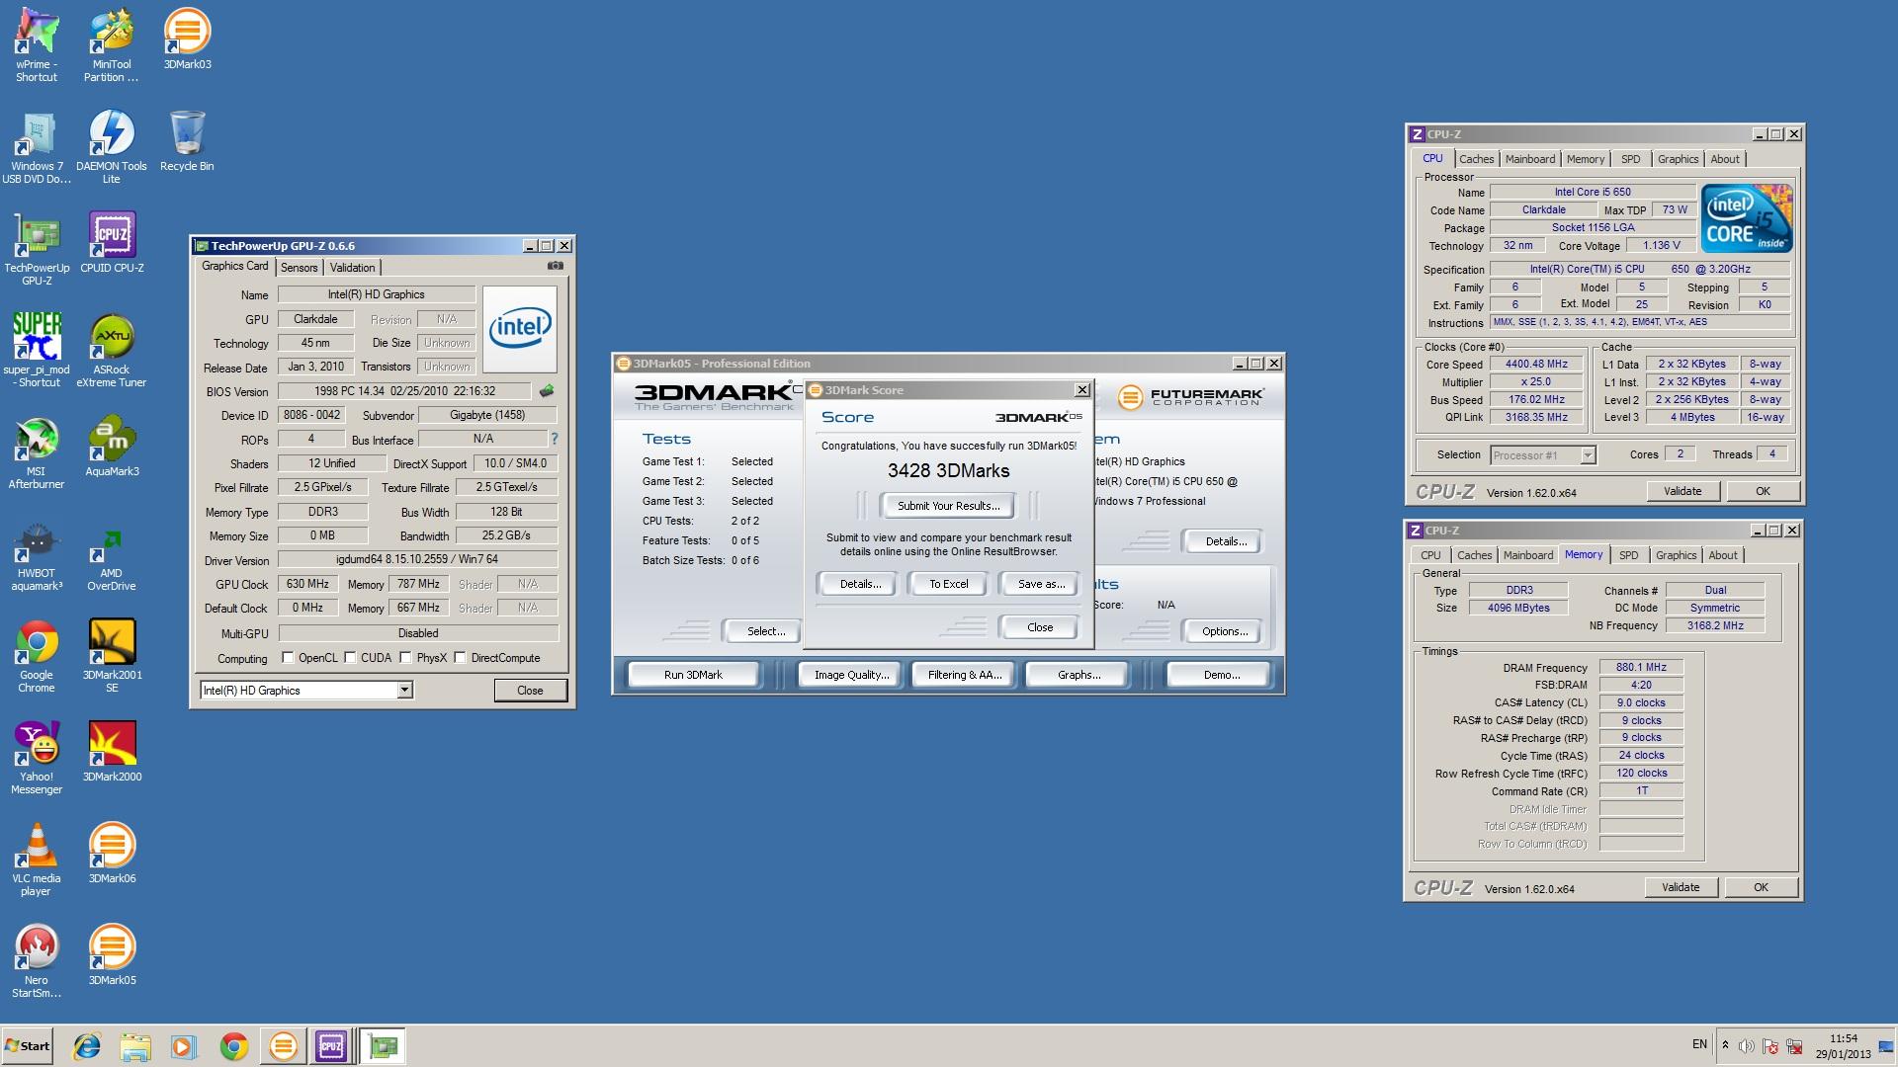Screen dimensions: 1898x1067
Task: Click Run 3DMark button
Action: point(693,675)
